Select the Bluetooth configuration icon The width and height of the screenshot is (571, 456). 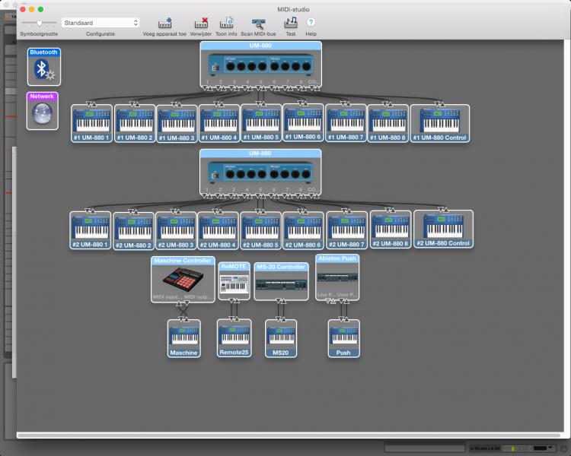pos(43,67)
